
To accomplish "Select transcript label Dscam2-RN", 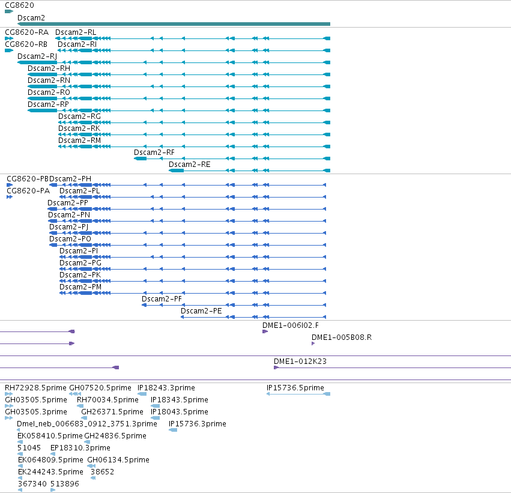I will [49, 80].
